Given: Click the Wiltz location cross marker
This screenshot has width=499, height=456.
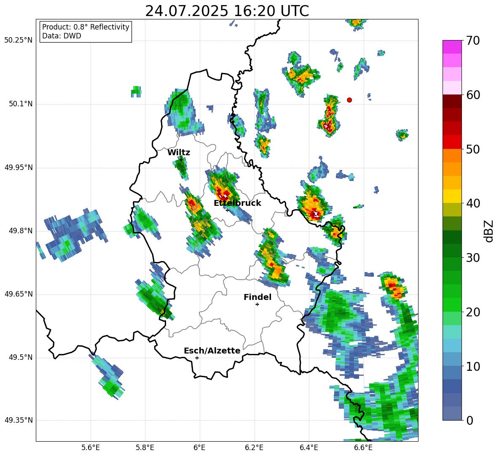Looking at the screenshot, I should 181,159.
